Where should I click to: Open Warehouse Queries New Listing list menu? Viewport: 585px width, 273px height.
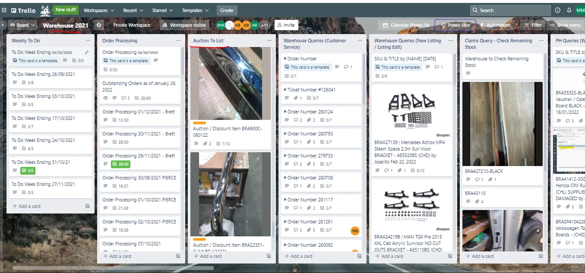tap(451, 41)
